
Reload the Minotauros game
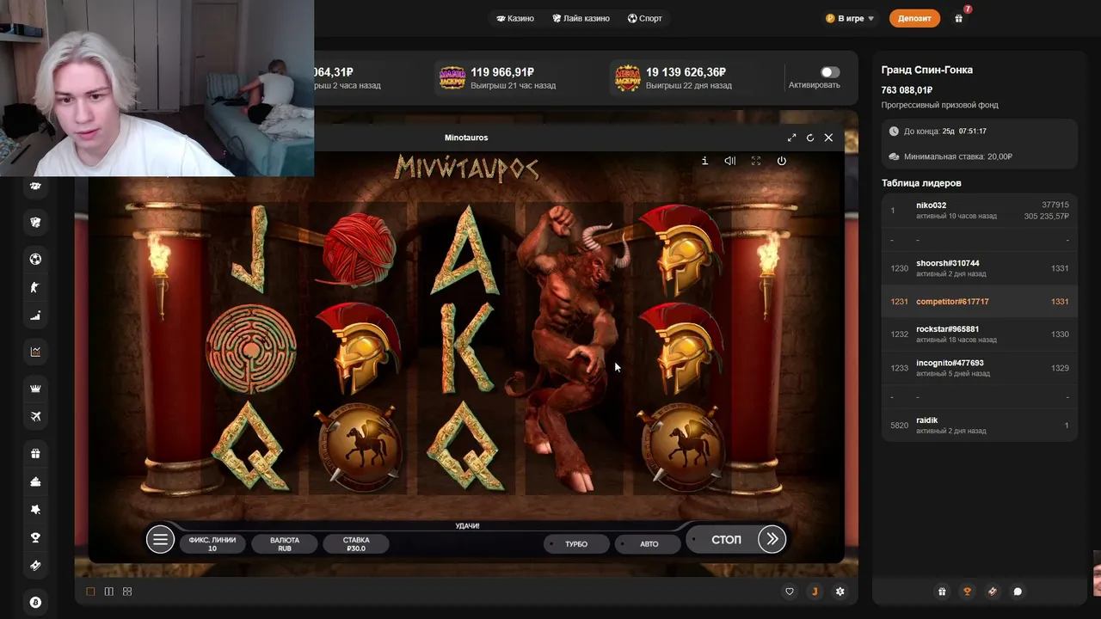click(809, 138)
